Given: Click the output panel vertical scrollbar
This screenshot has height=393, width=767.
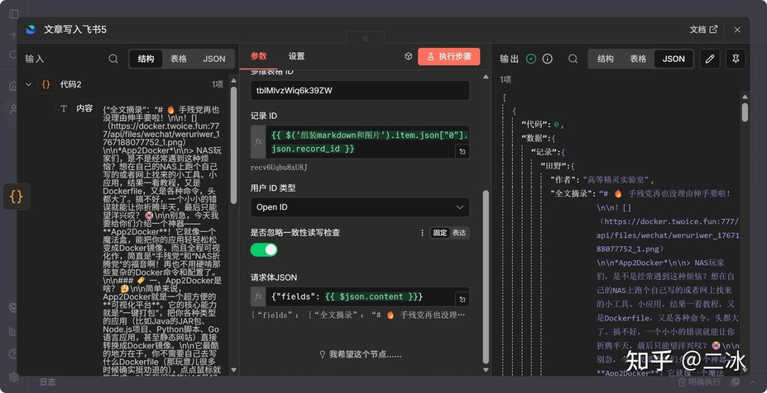Looking at the screenshot, I should (745, 112).
